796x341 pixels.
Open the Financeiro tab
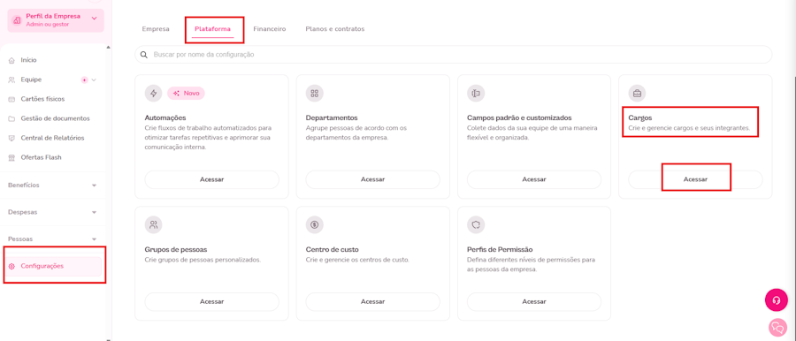(270, 29)
